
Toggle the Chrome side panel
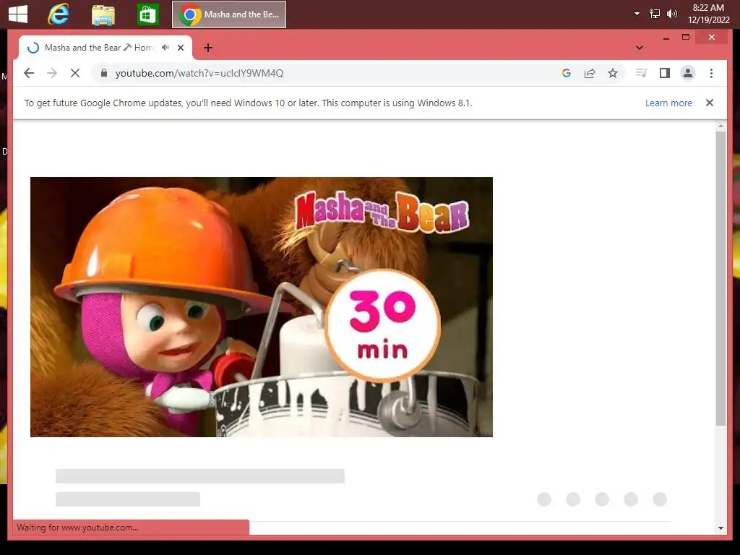coord(665,73)
